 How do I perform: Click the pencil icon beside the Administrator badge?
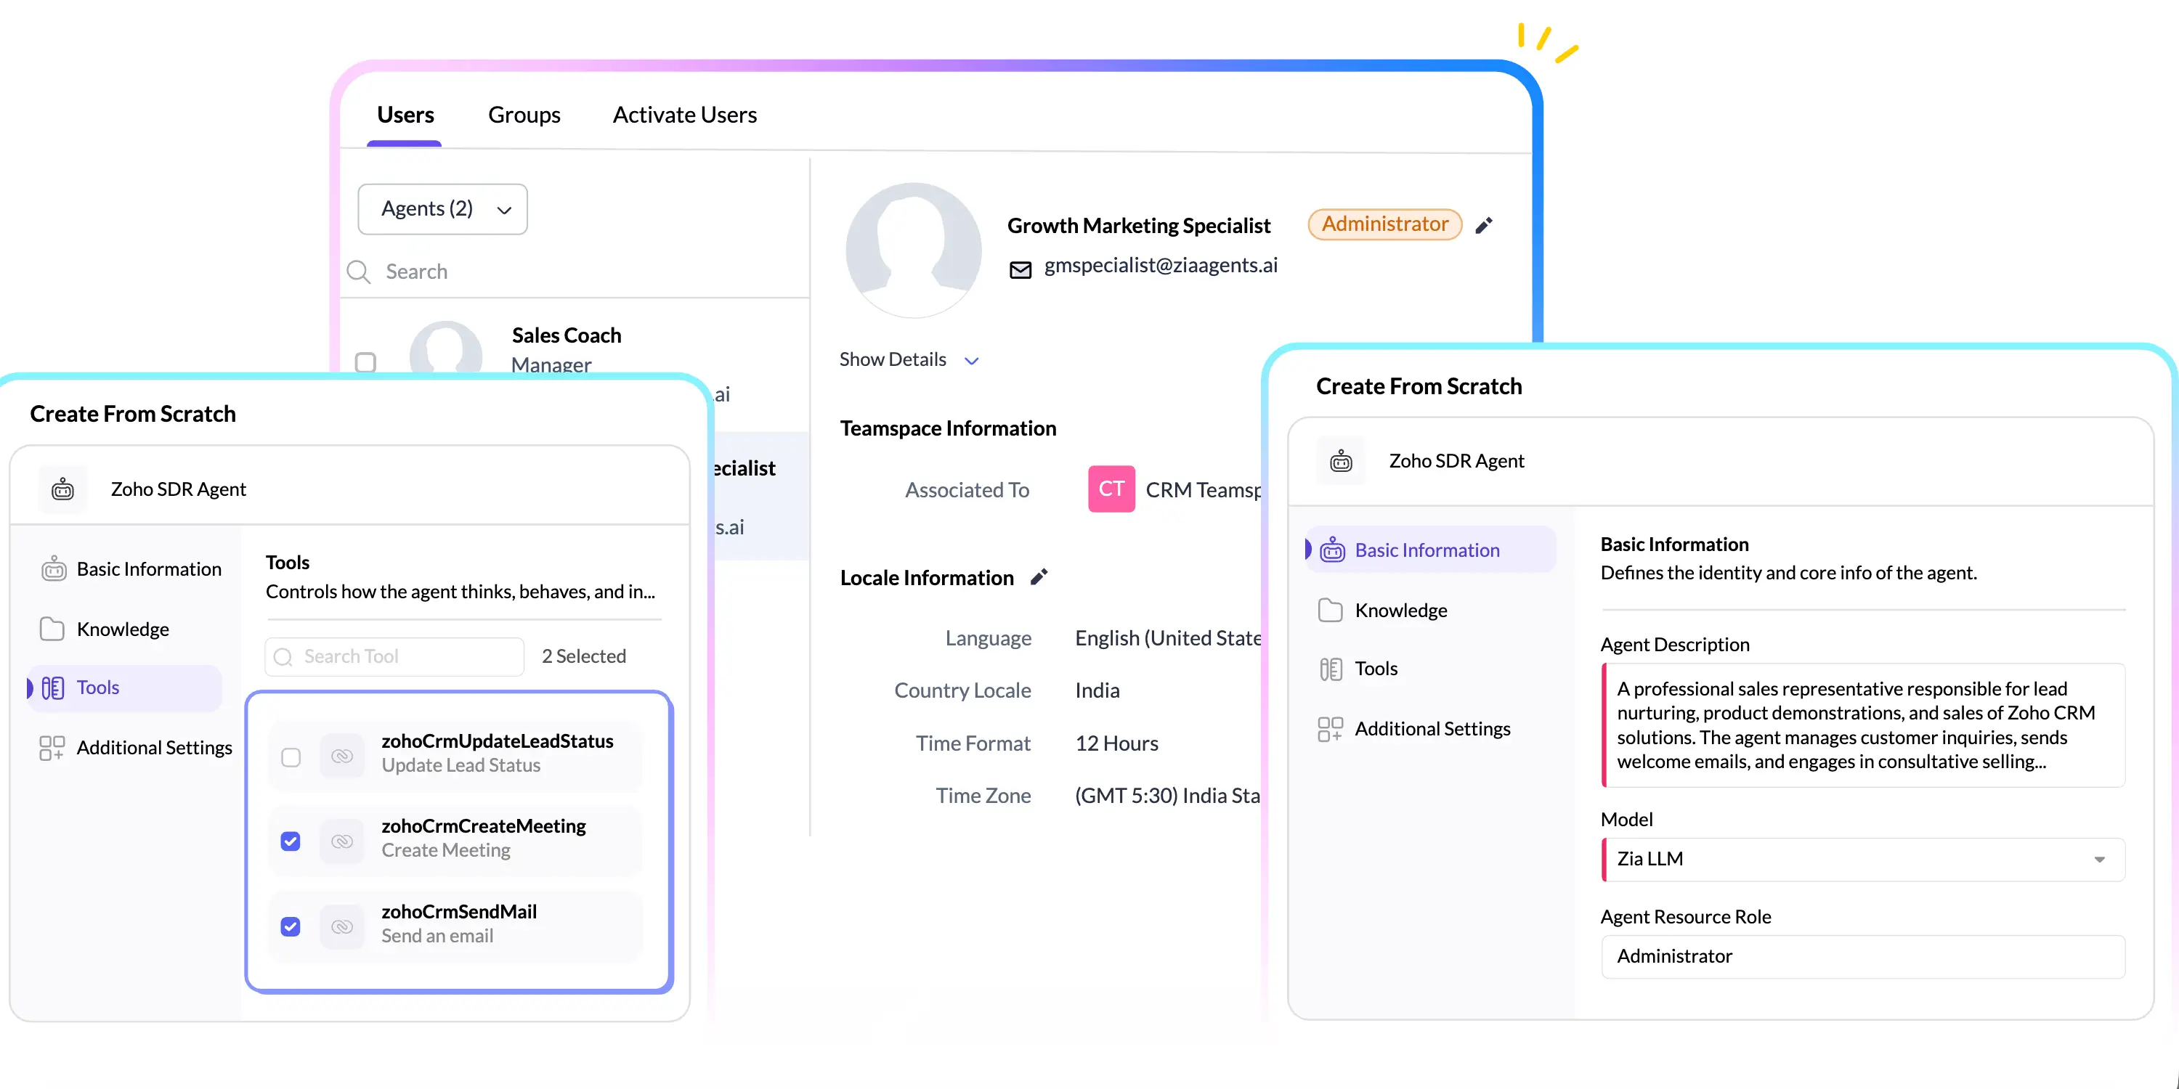(1485, 225)
